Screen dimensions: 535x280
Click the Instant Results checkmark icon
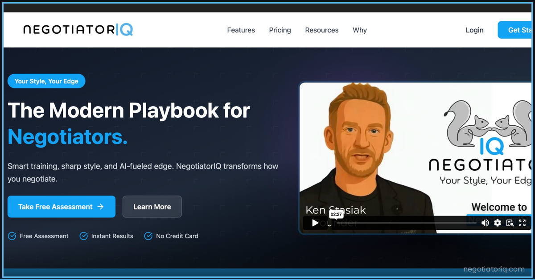pyautogui.click(x=83, y=236)
